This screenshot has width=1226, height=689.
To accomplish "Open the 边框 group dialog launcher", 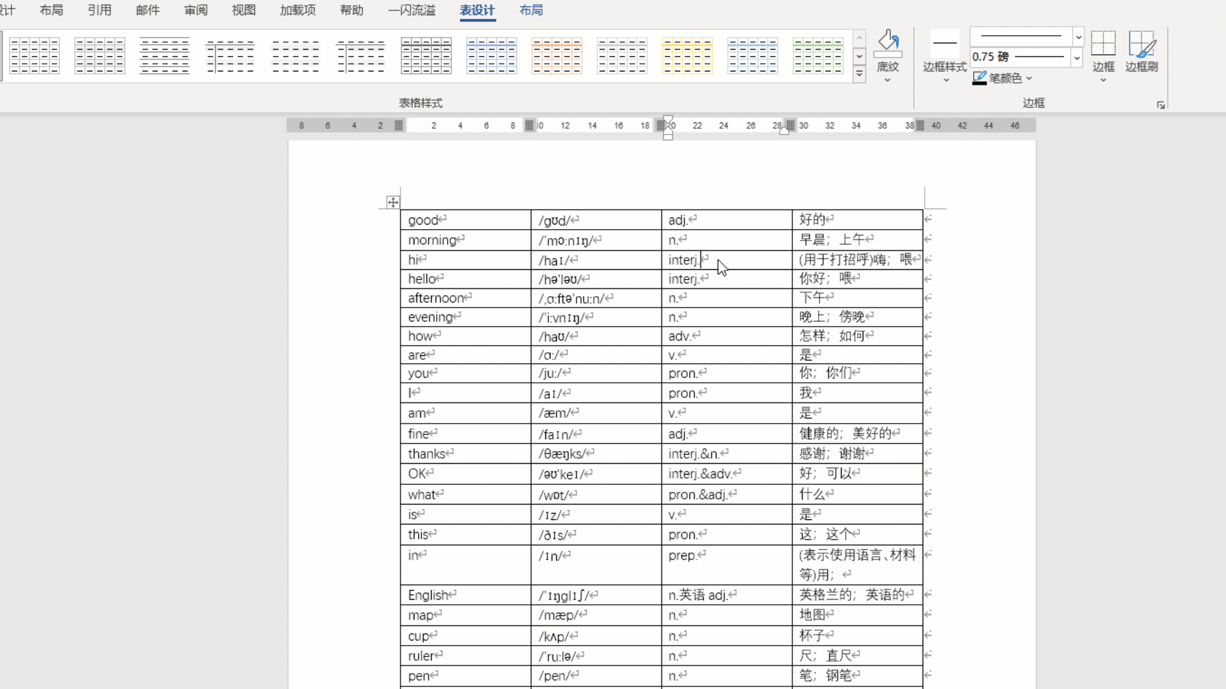I will [1161, 105].
